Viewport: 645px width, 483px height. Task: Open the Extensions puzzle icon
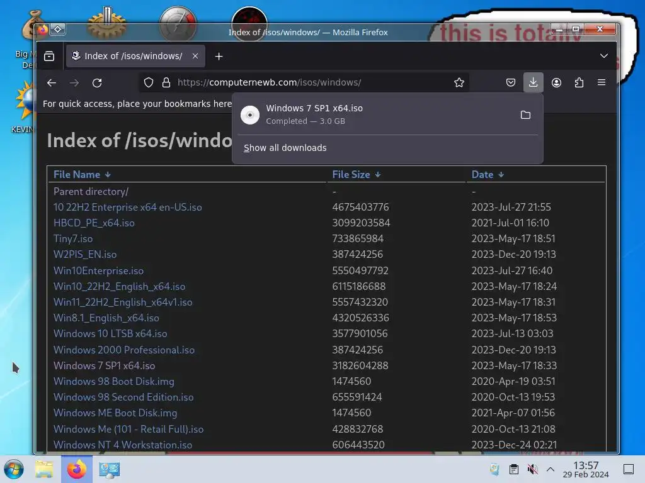pos(579,83)
